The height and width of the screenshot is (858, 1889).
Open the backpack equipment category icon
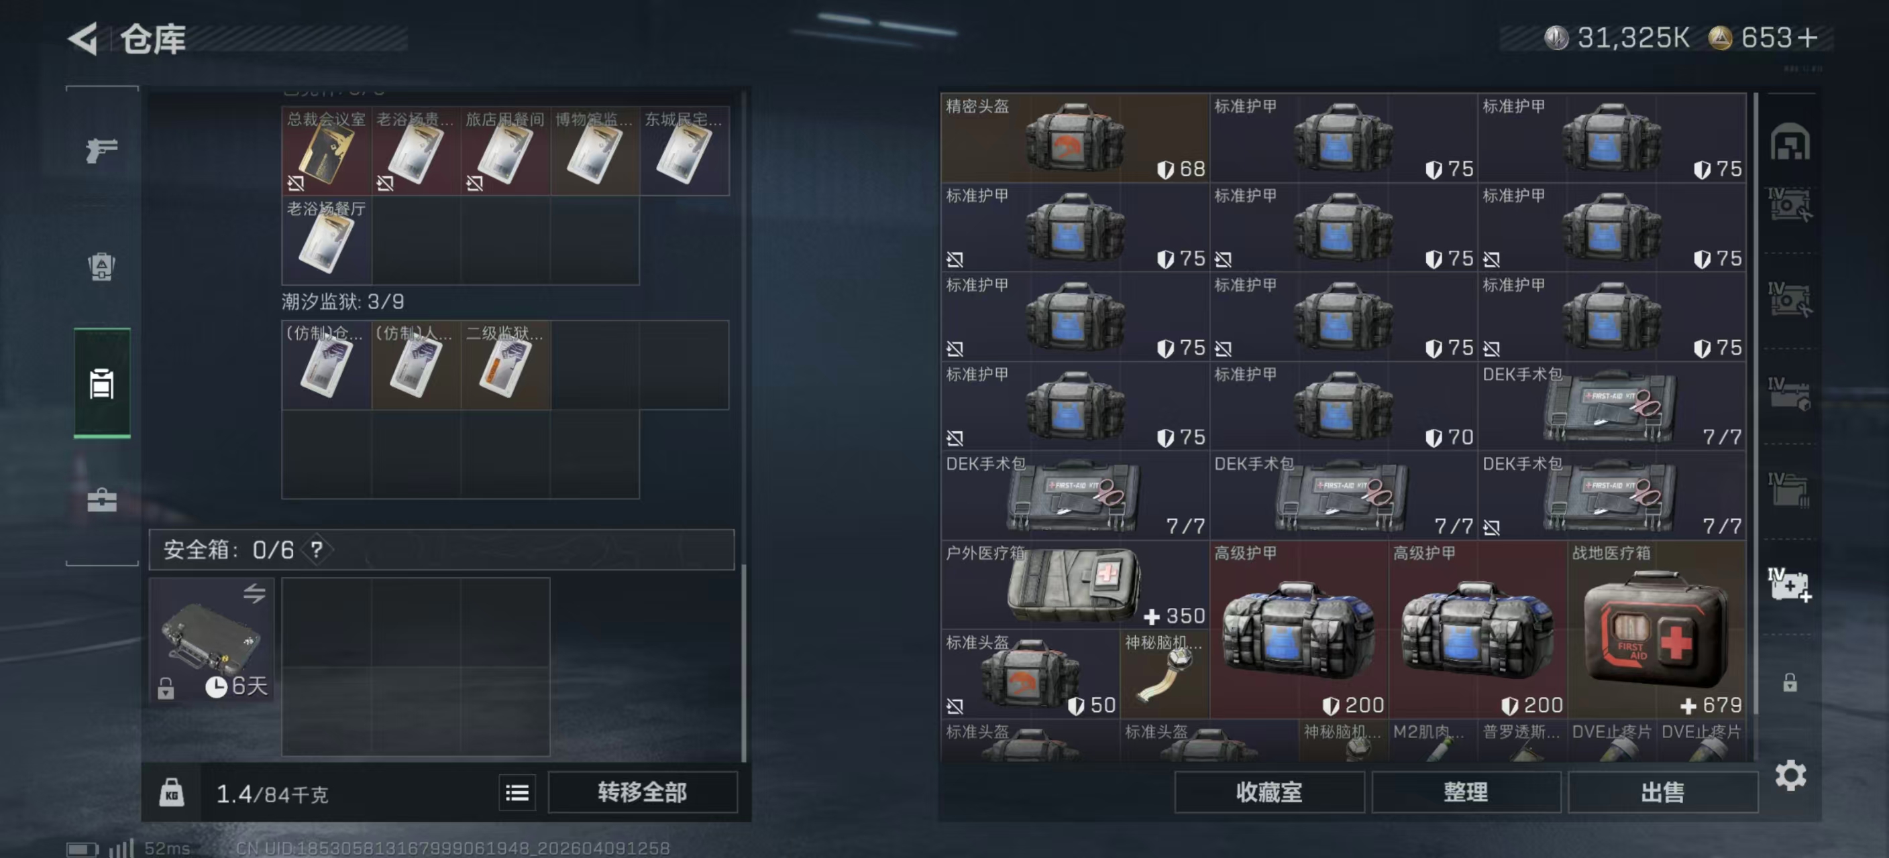pos(101,266)
